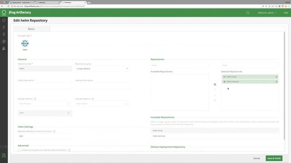Image resolution: width=291 pixels, height=163 pixels.
Task: Select helm-remote in Selected Repositories
Action: [250, 81]
